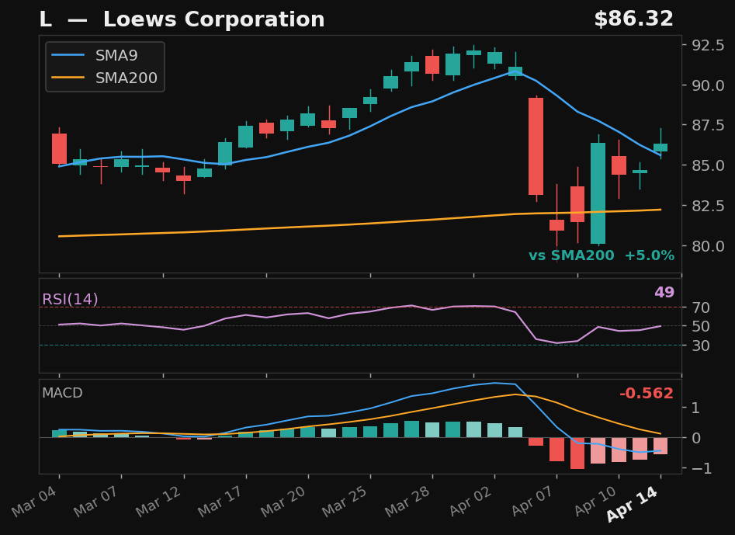
Task: Click the bold "Apr 14" date label
Action: (x=633, y=504)
